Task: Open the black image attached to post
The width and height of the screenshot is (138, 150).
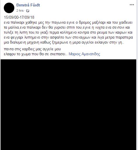Action: click(68, 105)
